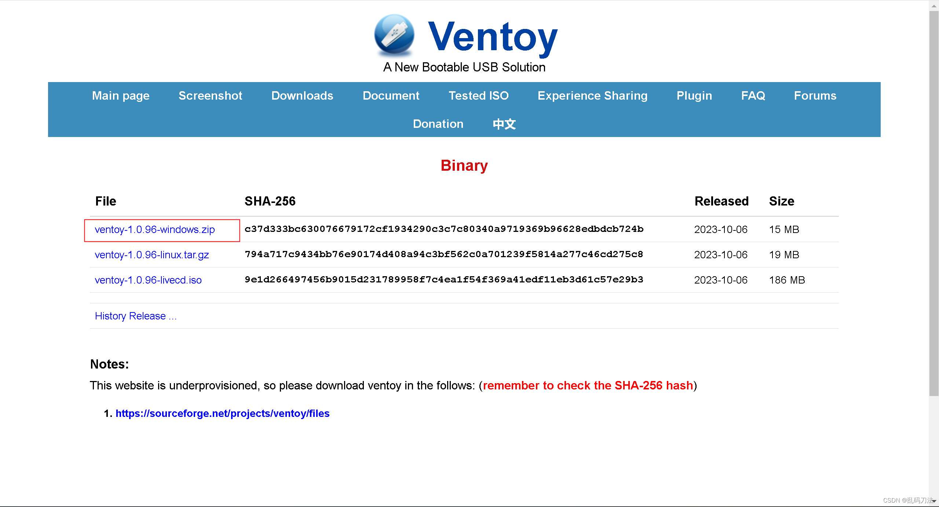Switch language to 中文
This screenshot has width=939, height=507.
(504, 124)
